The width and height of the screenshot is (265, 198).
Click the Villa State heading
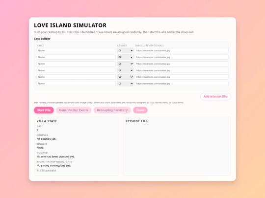click(x=47, y=121)
